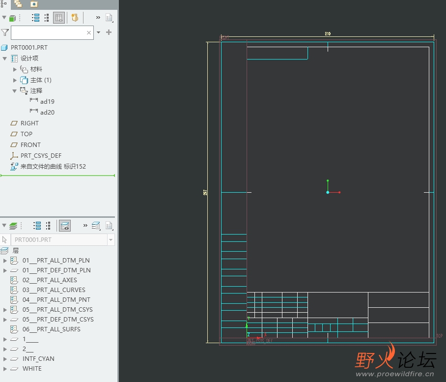This screenshot has width=446, height=382.
Task: Click the filter funnel icon in model tree
Action: pos(5,32)
